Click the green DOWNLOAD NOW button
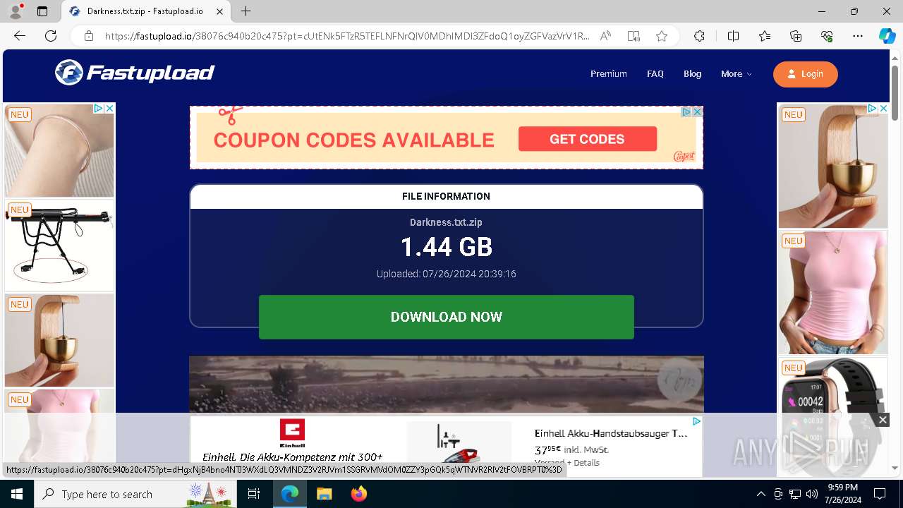 (447, 317)
